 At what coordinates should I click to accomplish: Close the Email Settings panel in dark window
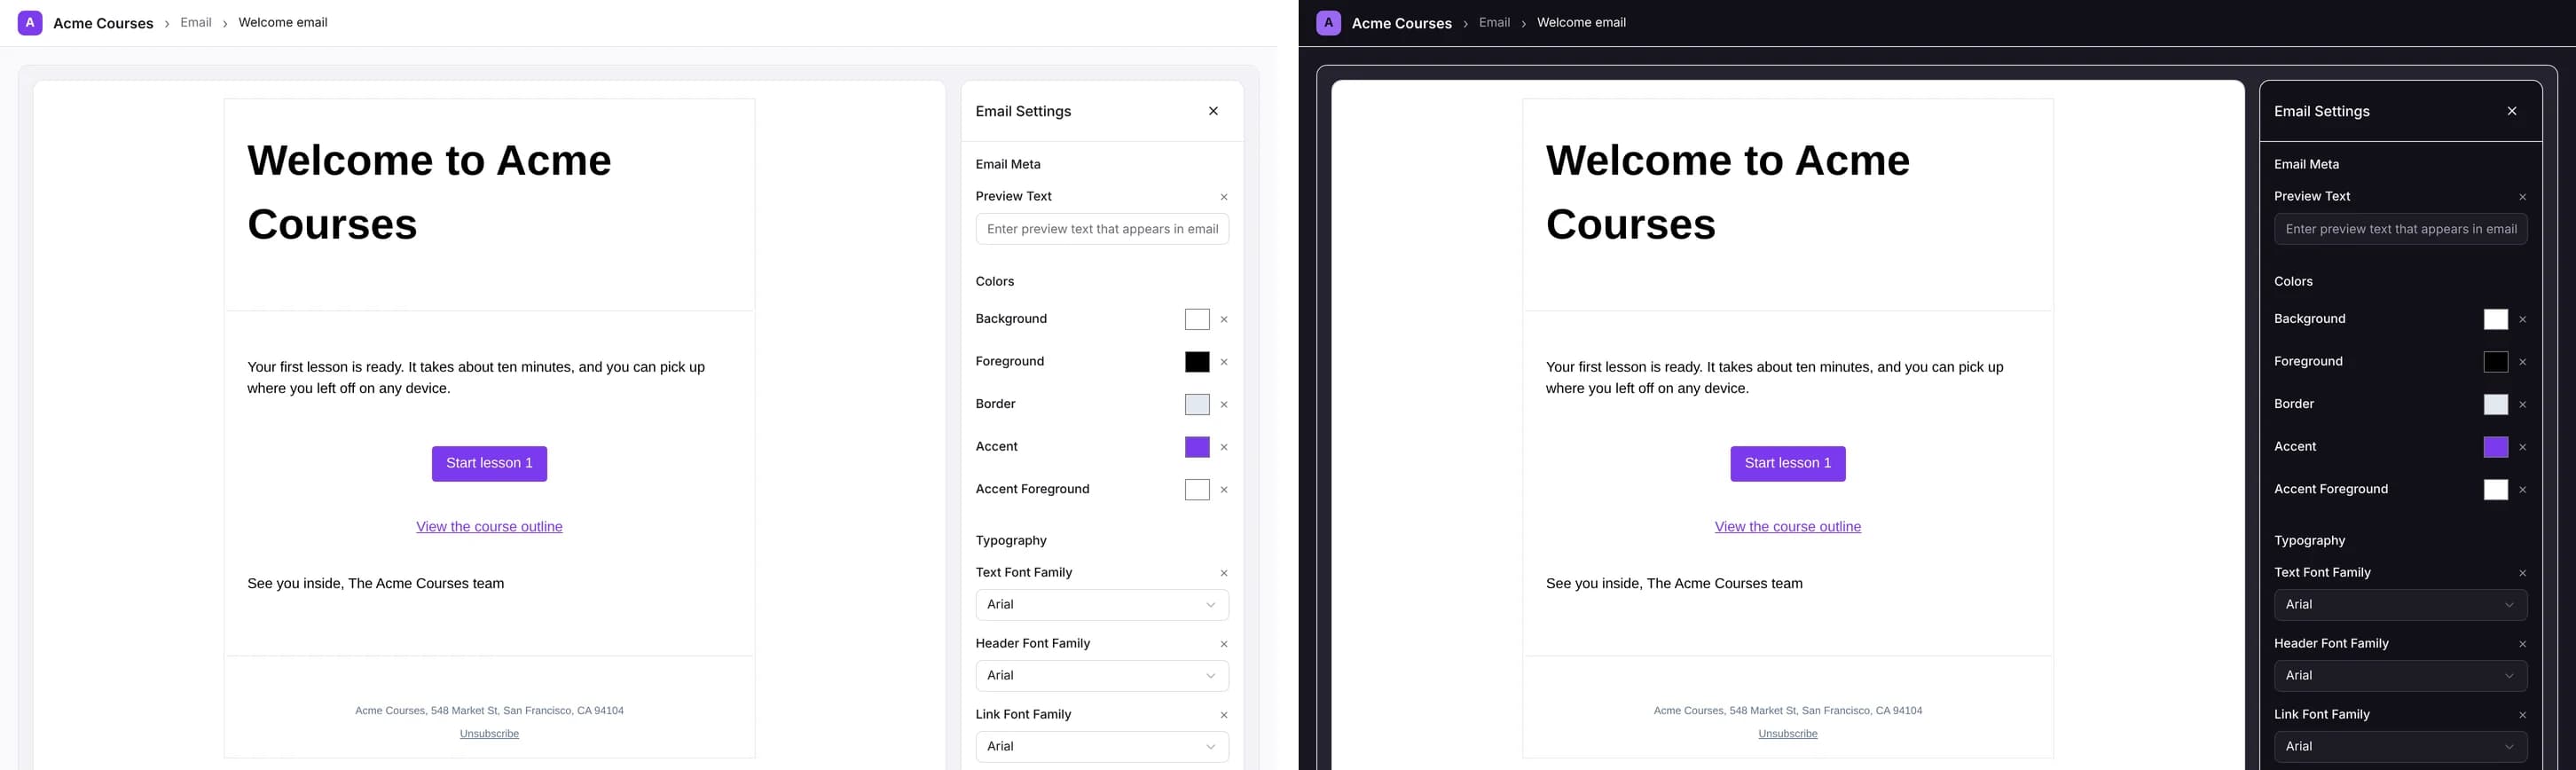coord(2512,111)
